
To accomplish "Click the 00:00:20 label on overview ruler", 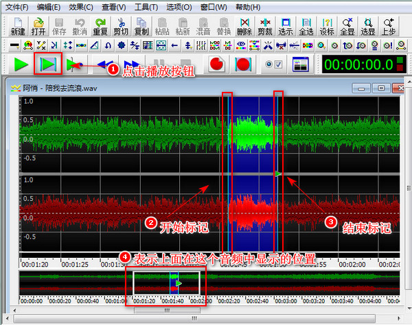I will coord(60,301).
